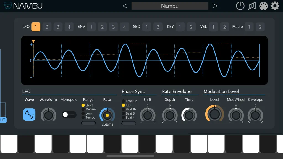Click the Modulation Level knob

pyautogui.click(x=214, y=114)
